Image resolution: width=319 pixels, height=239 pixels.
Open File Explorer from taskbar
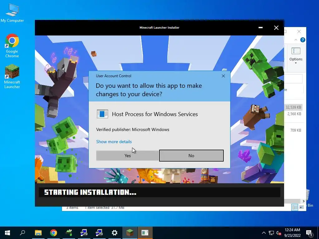[38, 233]
